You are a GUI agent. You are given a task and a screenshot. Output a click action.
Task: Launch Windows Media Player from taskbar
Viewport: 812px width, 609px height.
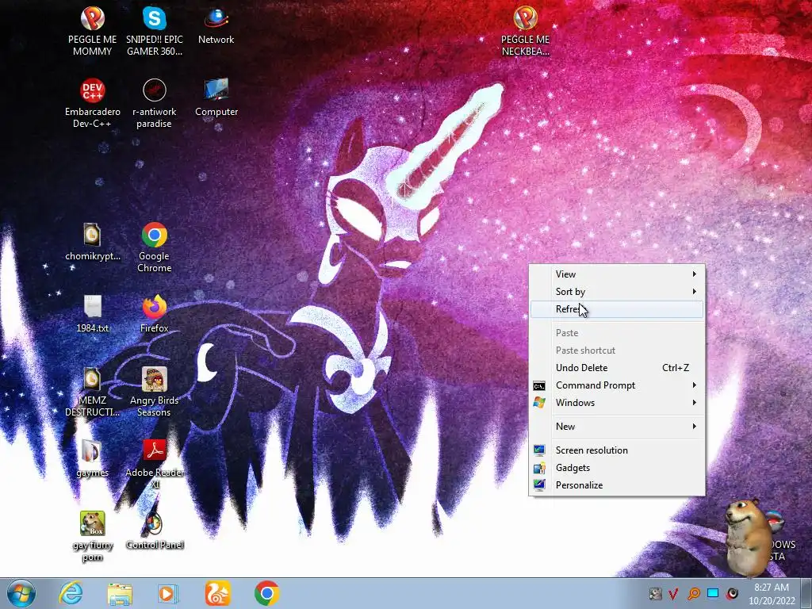[x=168, y=593]
